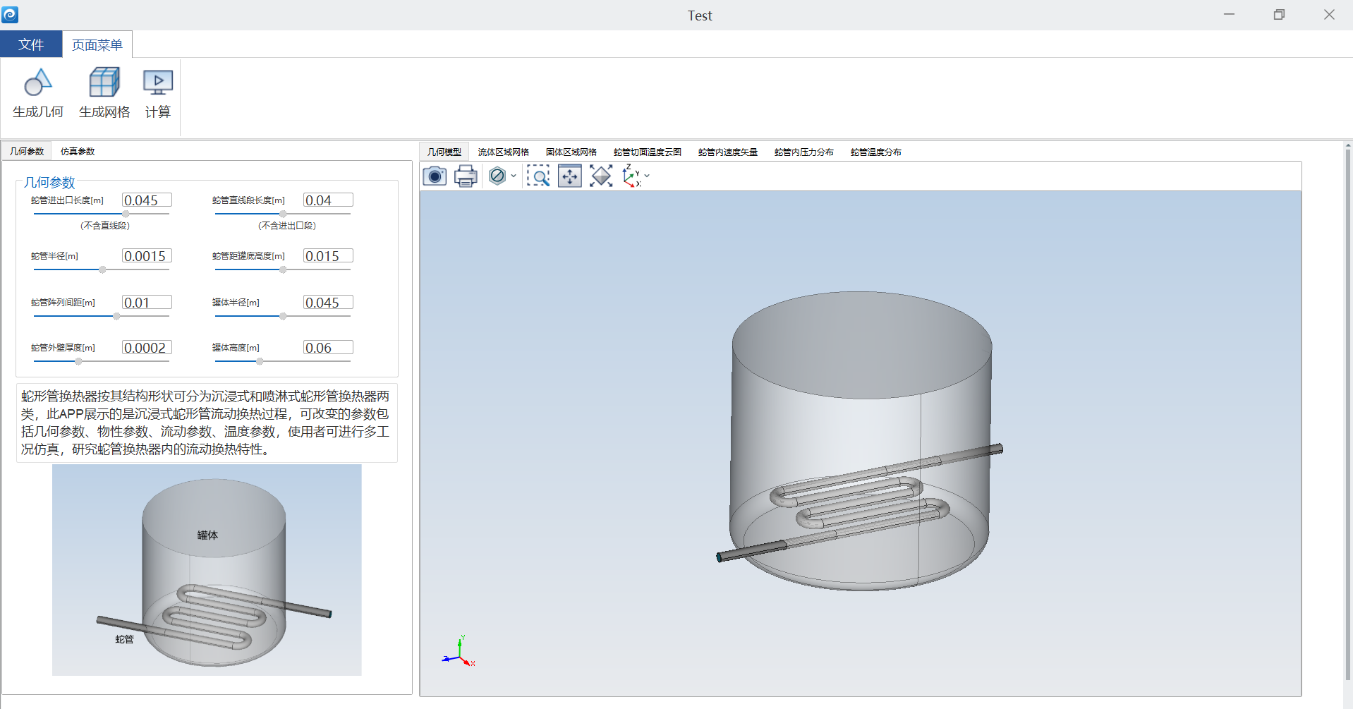The image size is (1353, 709).
Task: Click the 蛇管进出口长度 slider handle
Action: tap(126, 214)
